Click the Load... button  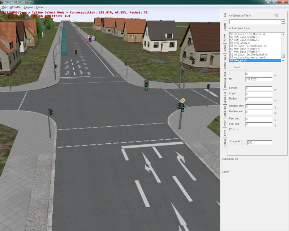(x=237, y=67)
